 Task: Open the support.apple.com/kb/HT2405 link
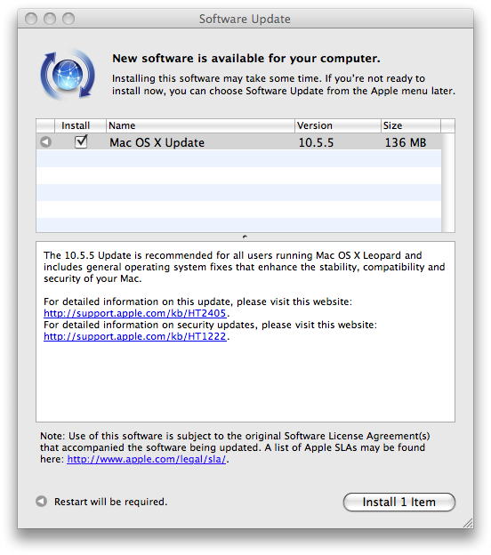[x=134, y=313]
